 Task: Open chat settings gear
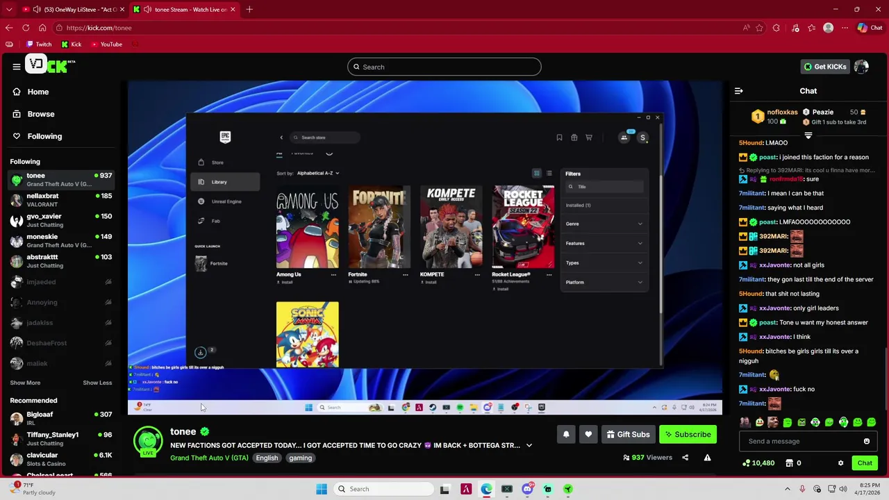tap(840, 463)
